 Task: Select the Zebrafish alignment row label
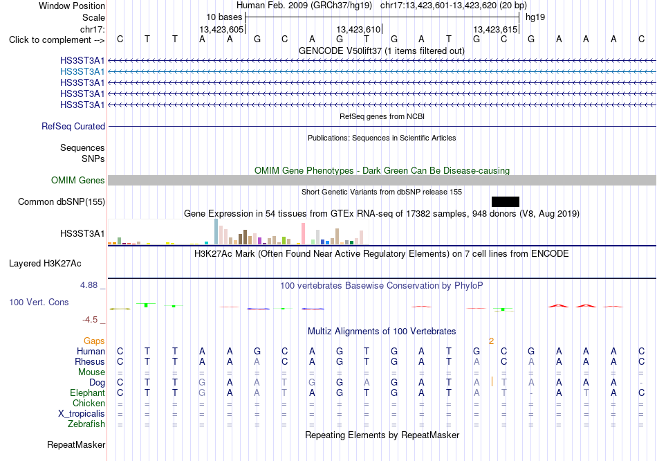tap(86, 424)
